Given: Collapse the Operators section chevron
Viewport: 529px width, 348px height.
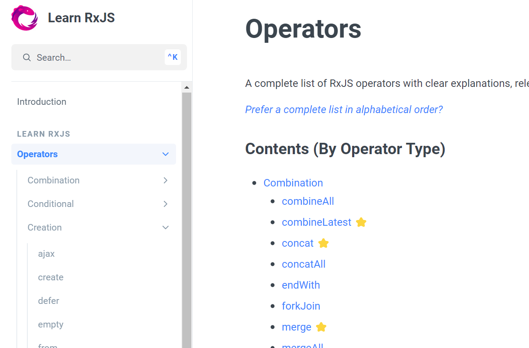Looking at the screenshot, I should [x=165, y=154].
